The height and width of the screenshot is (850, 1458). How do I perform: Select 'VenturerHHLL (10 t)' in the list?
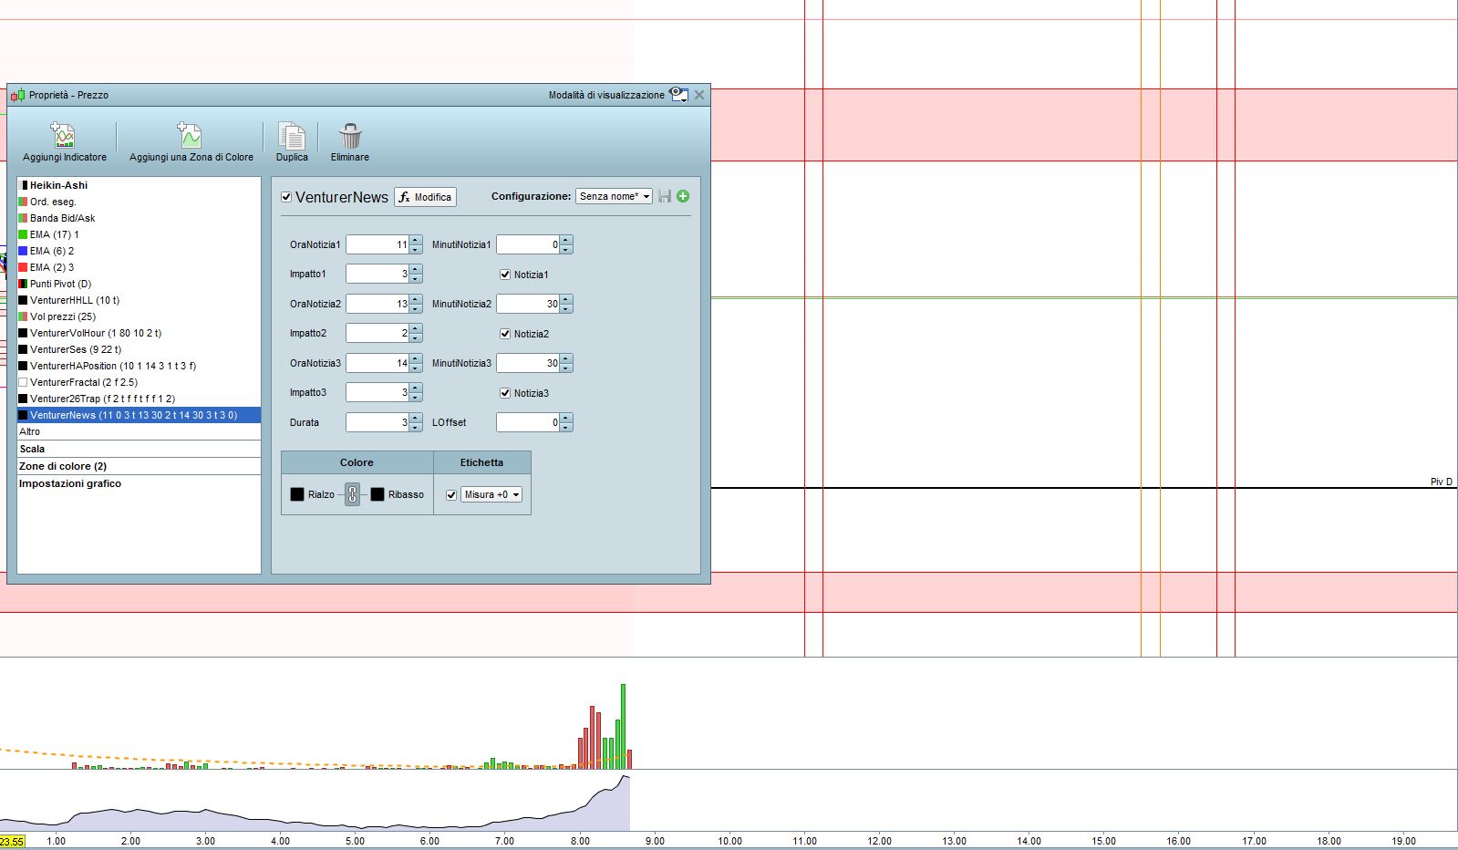tap(139, 300)
